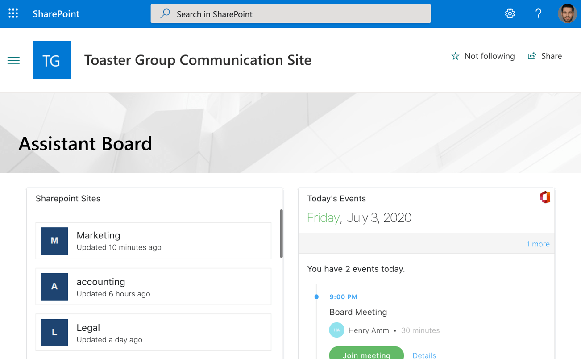
Task: Expand the 1 more events link
Action: 538,244
